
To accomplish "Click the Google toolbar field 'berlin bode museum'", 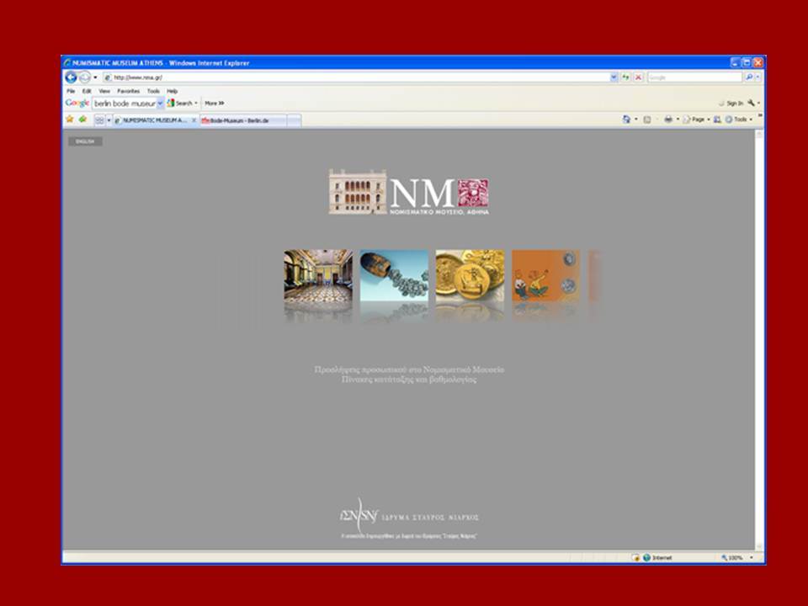I will [x=125, y=104].
